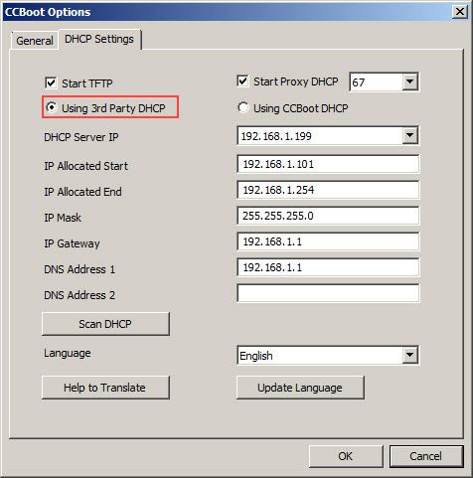
Task: Click the IP Gateway input field
Action: pyautogui.click(x=328, y=241)
